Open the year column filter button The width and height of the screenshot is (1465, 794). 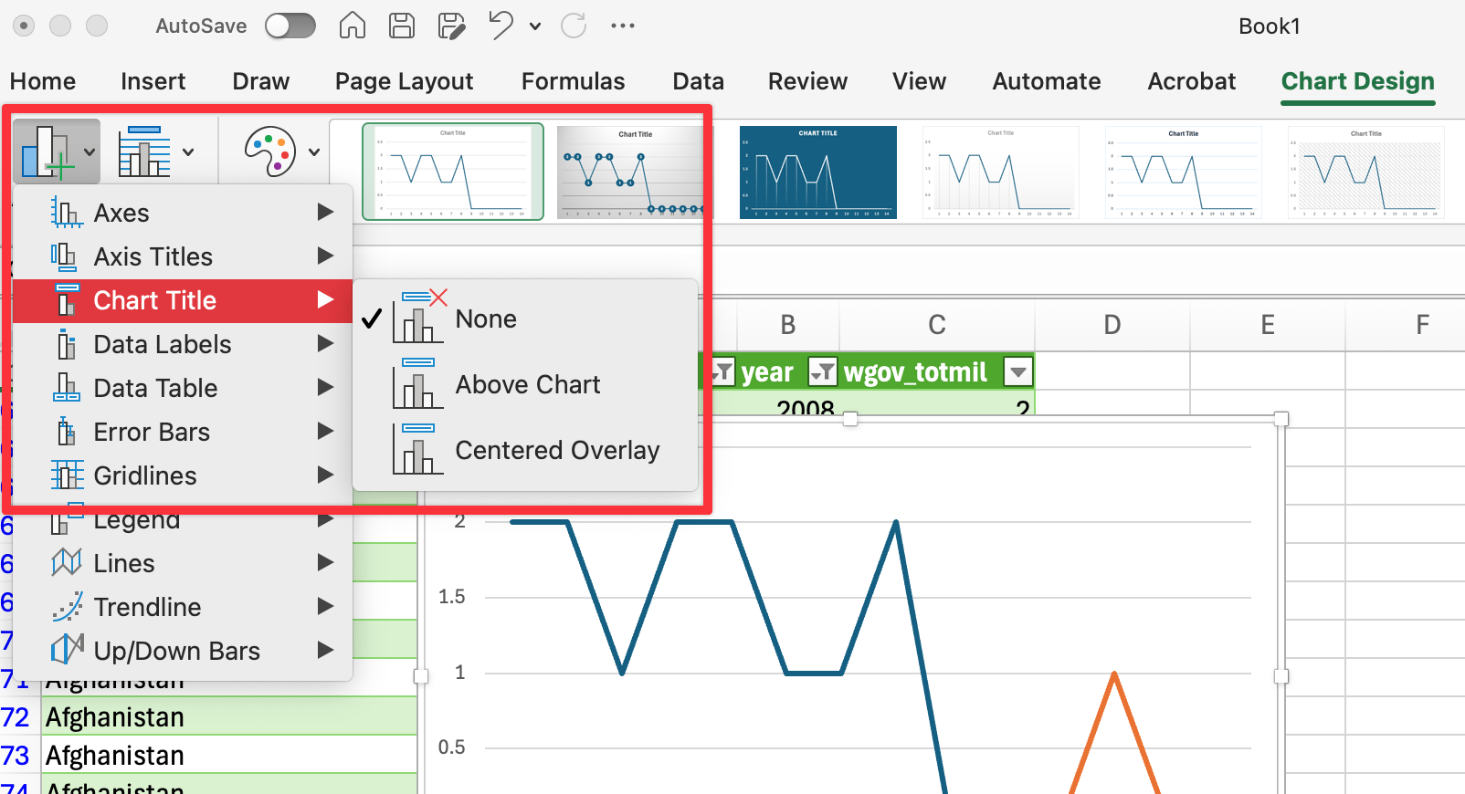pyautogui.click(x=822, y=371)
